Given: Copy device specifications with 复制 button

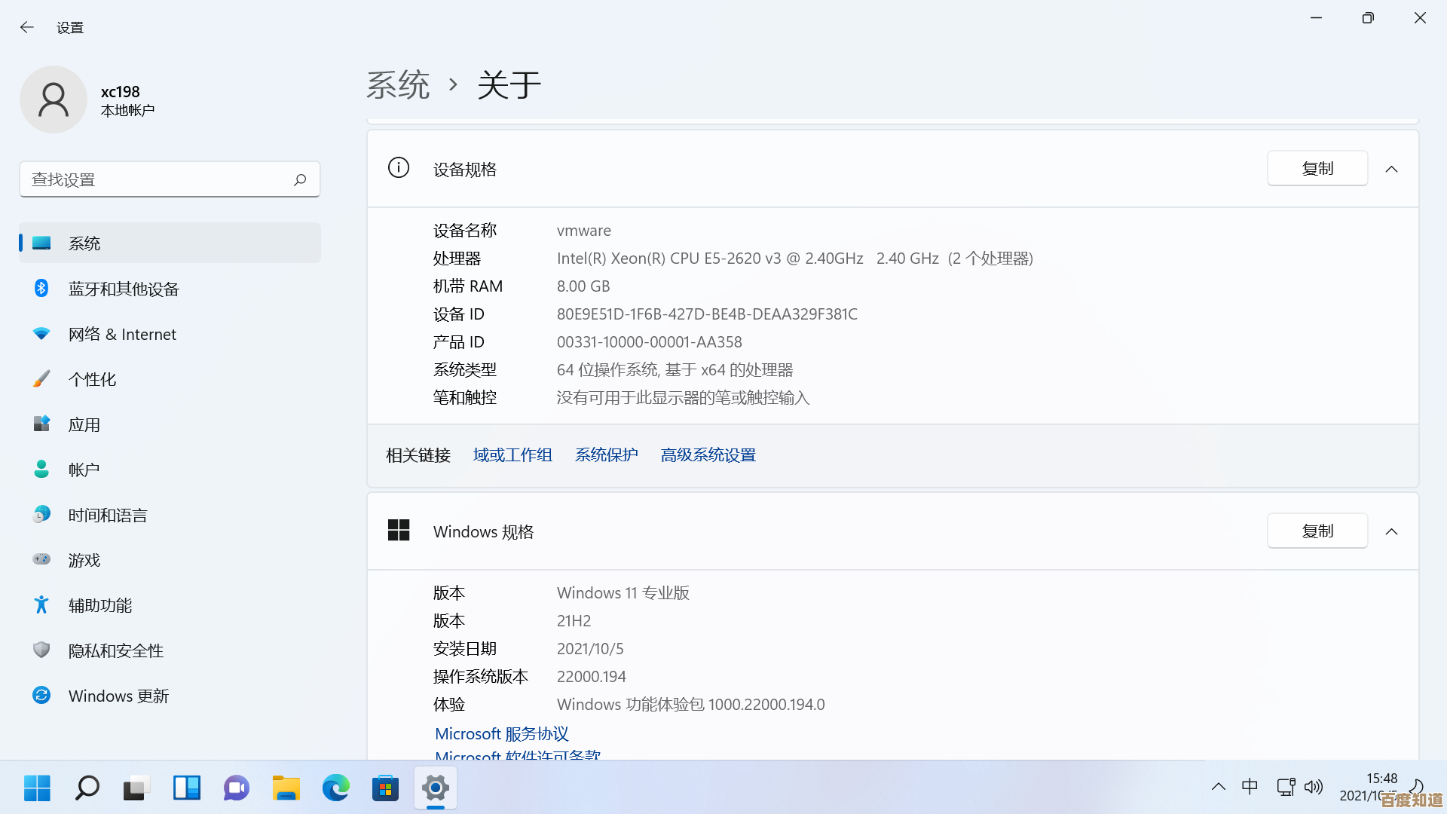Looking at the screenshot, I should point(1317,168).
